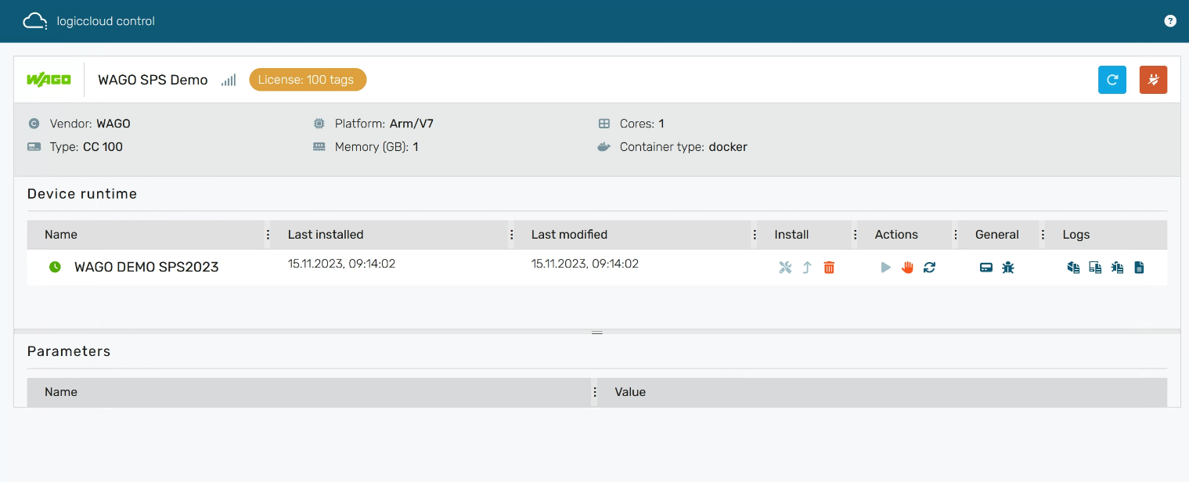
Task: Click the orange disconnect plug button
Action: [x=1153, y=80]
